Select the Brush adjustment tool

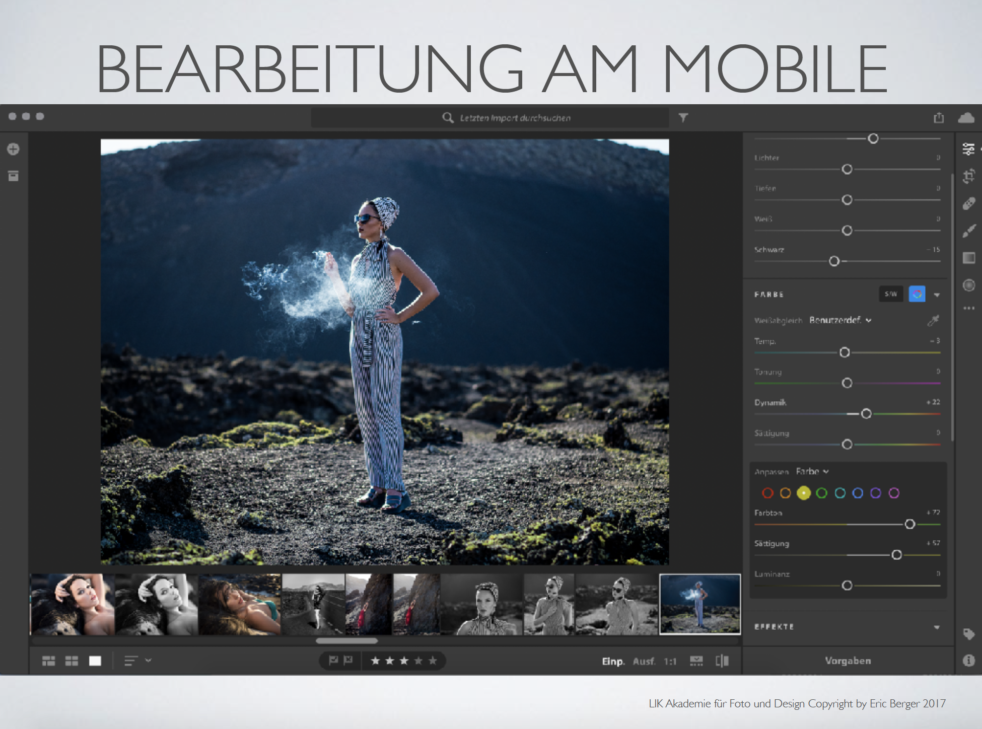pos(968,231)
